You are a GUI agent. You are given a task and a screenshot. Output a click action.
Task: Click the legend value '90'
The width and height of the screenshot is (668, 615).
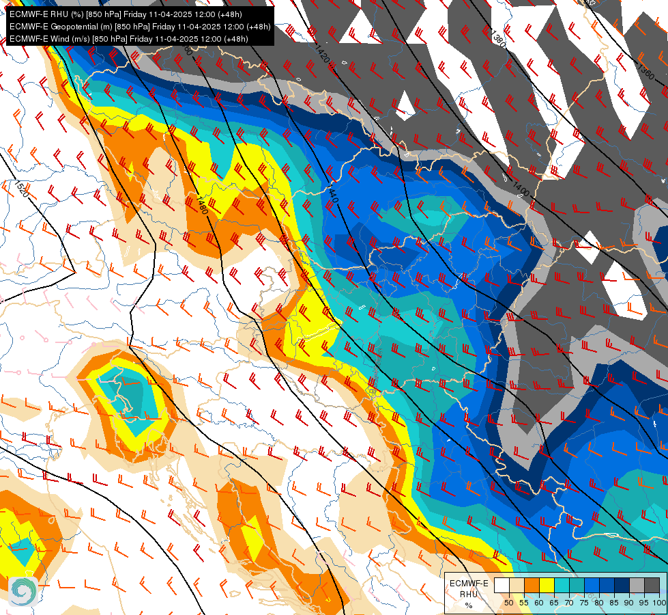[629, 603]
